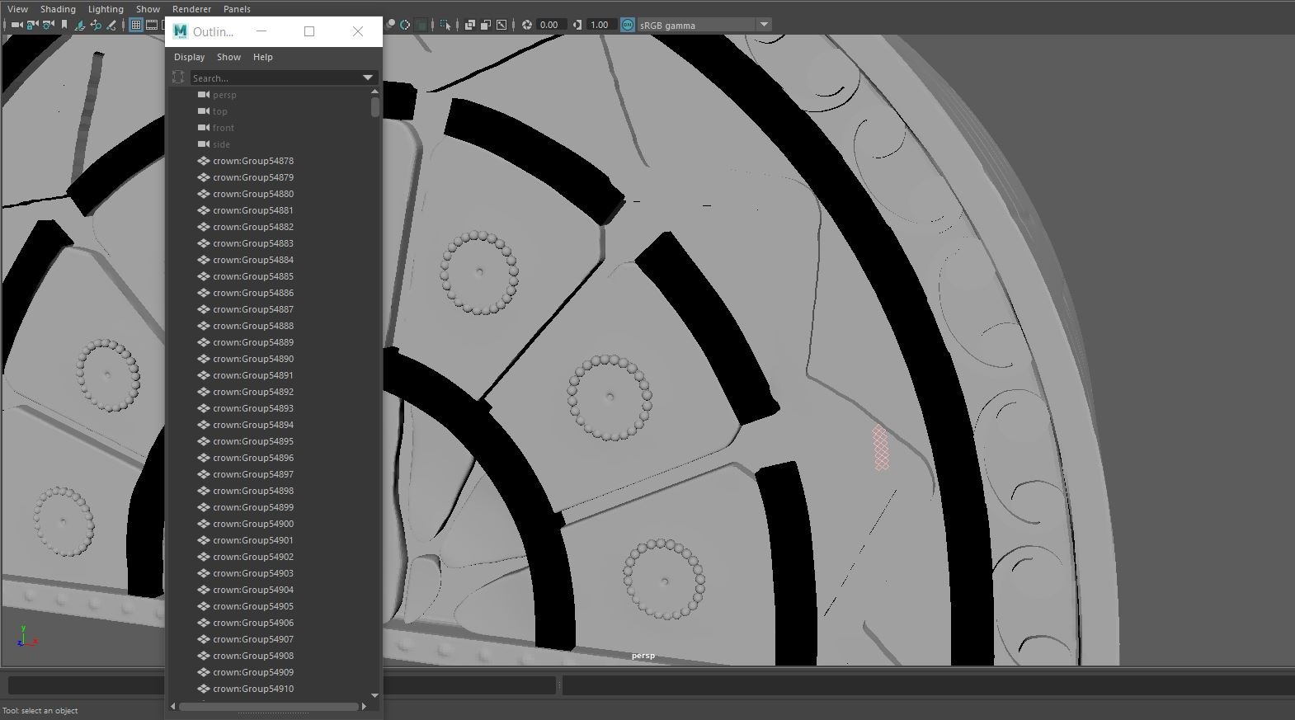This screenshot has width=1295, height=720.
Task: Open the Outliner Help menu
Action: click(262, 57)
